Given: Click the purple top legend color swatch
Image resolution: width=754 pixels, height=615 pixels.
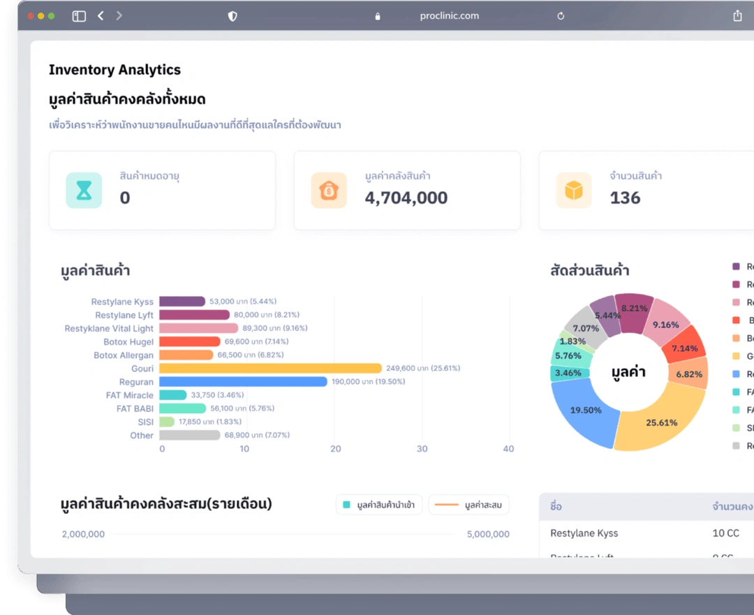Looking at the screenshot, I should click(736, 267).
